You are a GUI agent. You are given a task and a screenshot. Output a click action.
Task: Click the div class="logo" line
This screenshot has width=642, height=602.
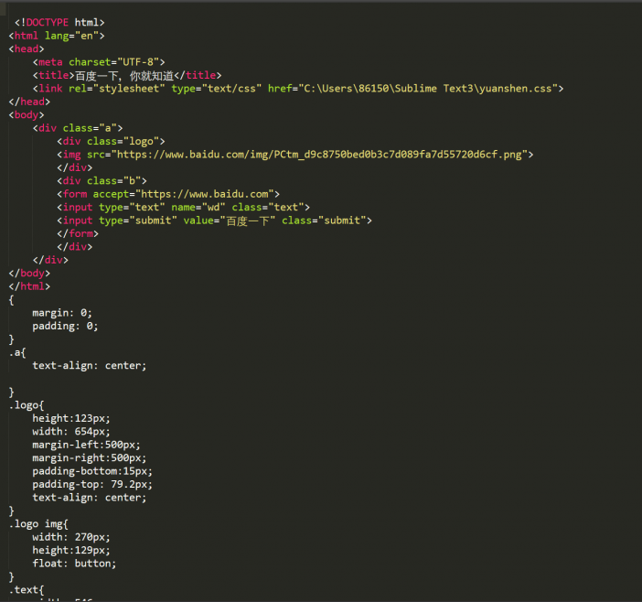(x=111, y=141)
